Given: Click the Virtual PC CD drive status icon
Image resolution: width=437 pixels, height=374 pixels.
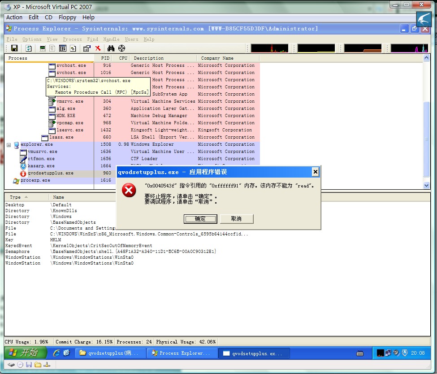Looking at the screenshot, I should (x=20, y=365).
